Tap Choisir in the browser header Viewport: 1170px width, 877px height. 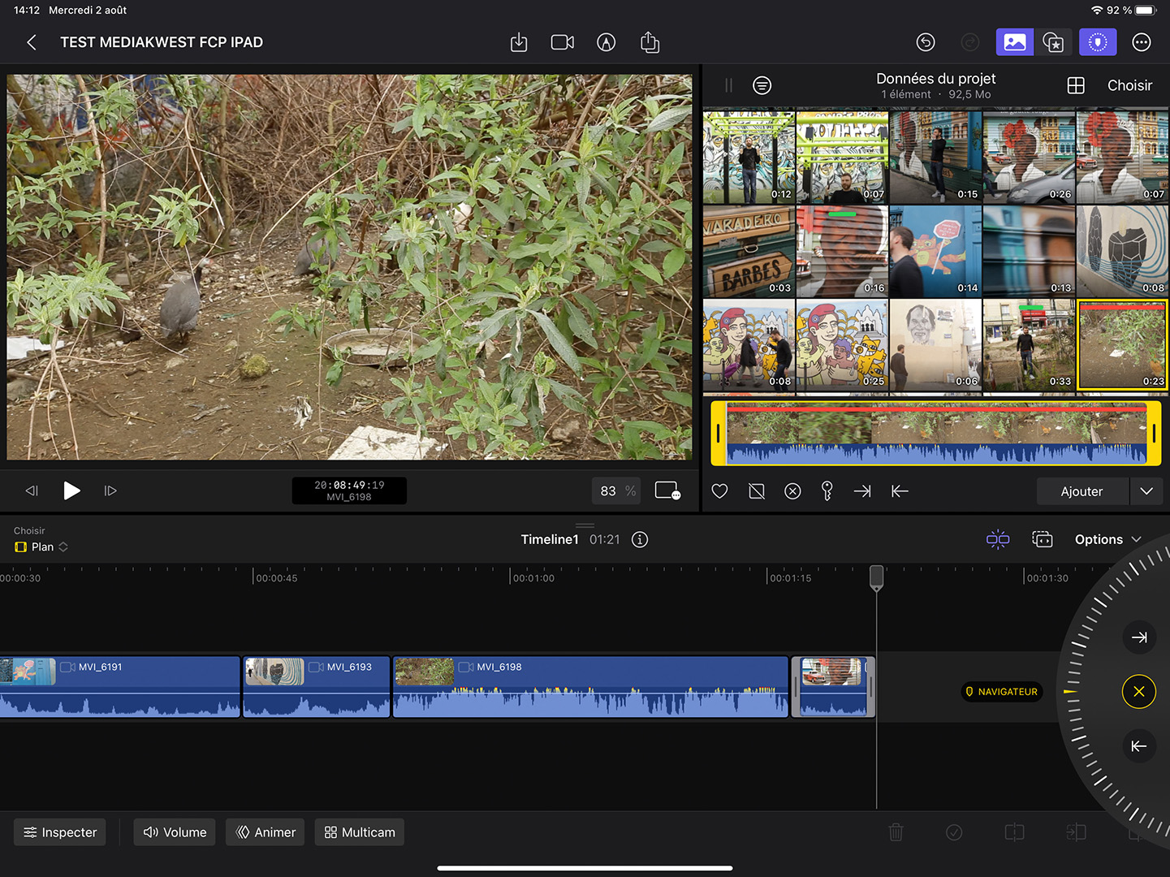click(x=1129, y=85)
